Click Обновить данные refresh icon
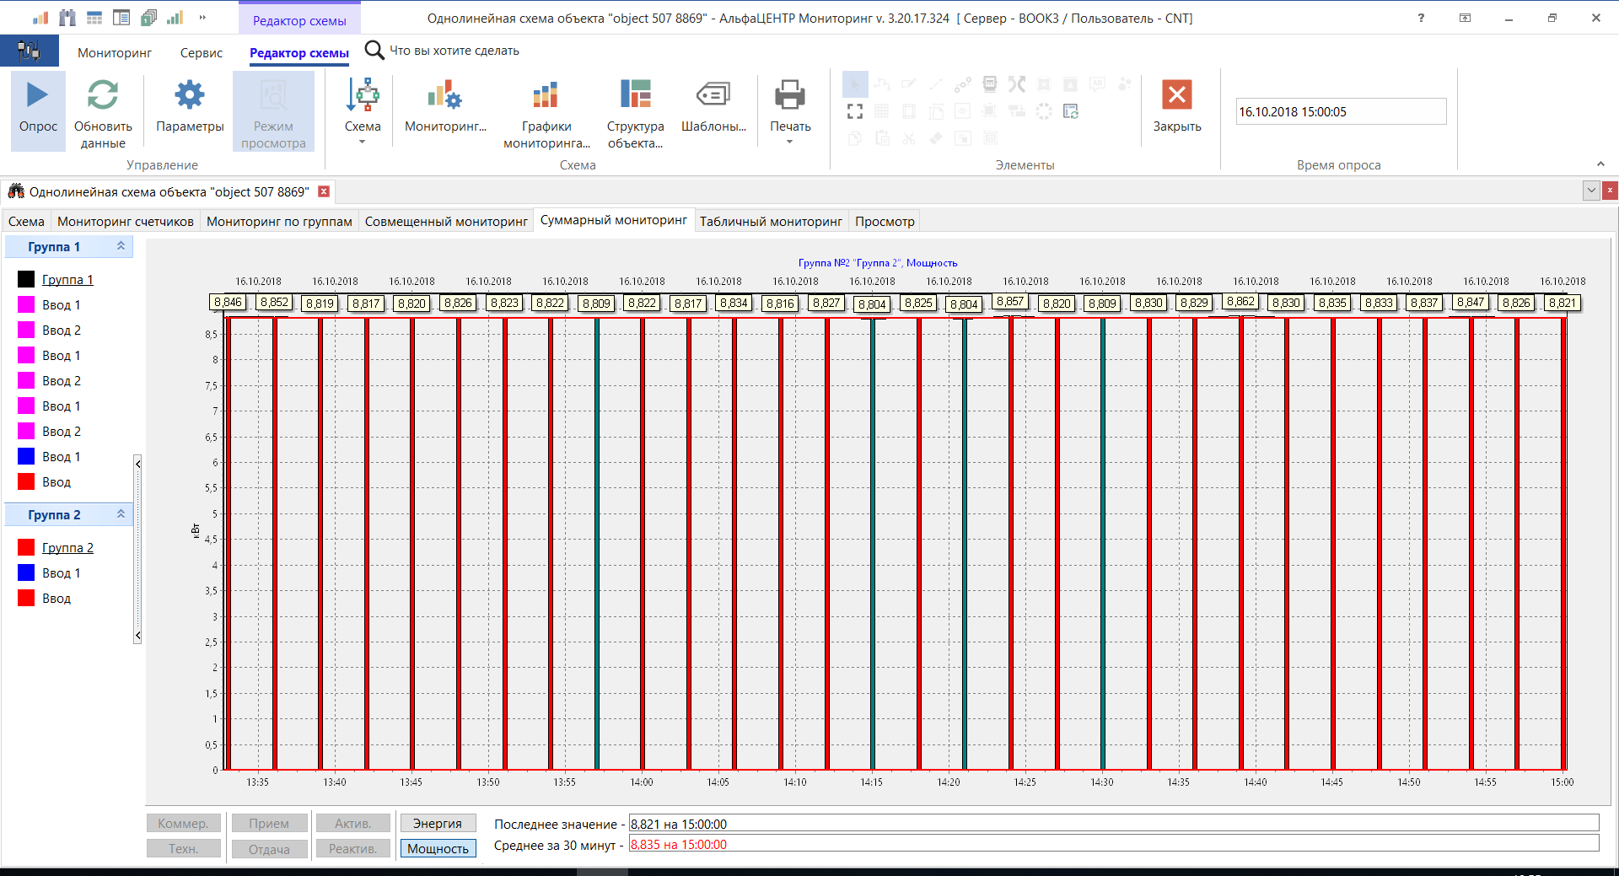The width and height of the screenshot is (1619, 876). point(103,95)
